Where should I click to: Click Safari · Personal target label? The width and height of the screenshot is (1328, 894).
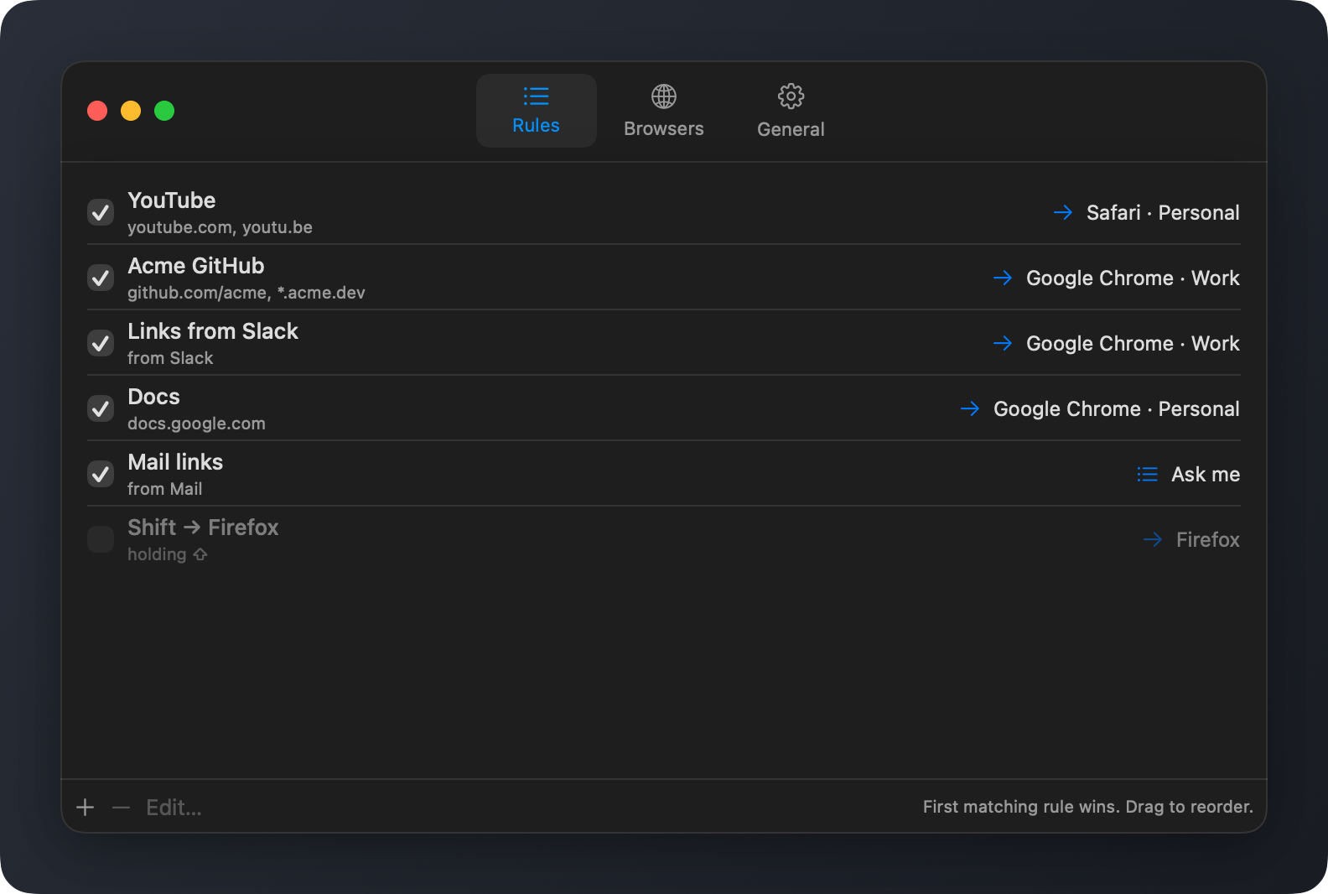coord(1163,212)
